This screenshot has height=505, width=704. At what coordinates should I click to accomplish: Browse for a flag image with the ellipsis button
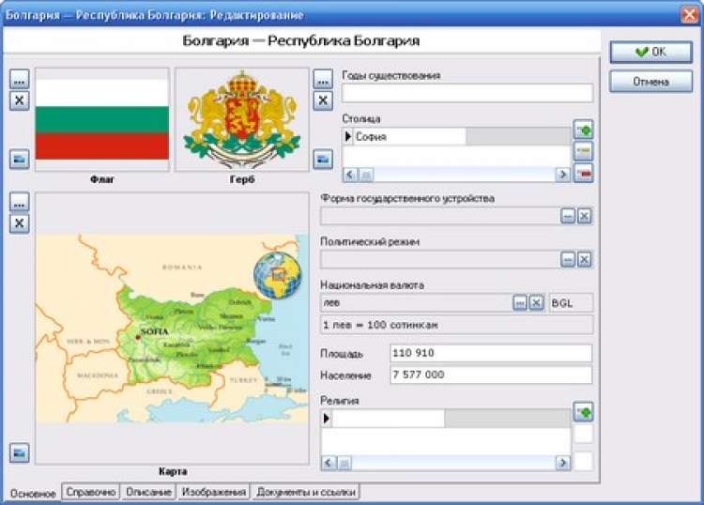(20, 79)
